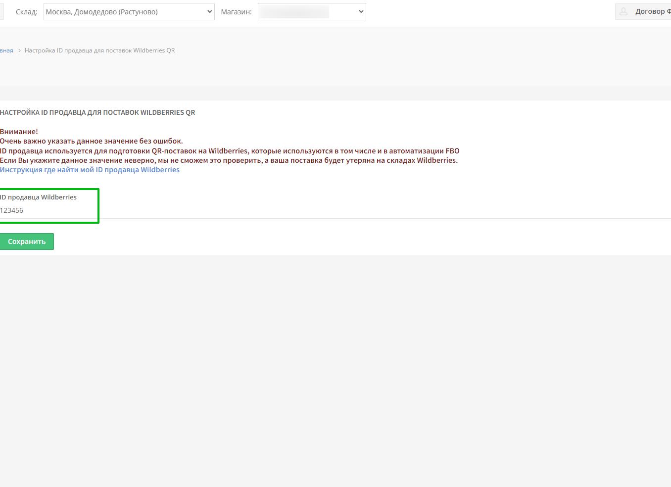
Task: Click the "Магазин:" label text
Action: coord(236,12)
